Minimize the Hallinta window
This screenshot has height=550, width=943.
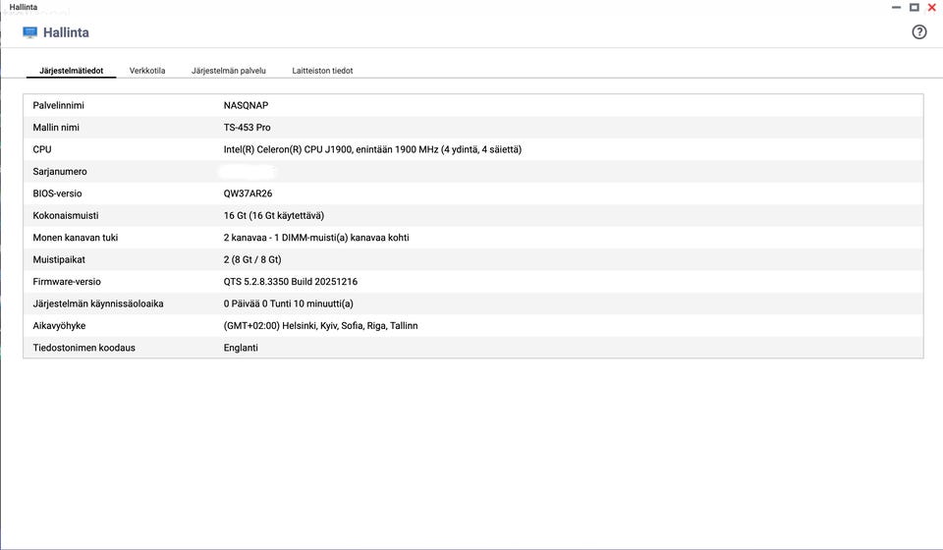896,7
